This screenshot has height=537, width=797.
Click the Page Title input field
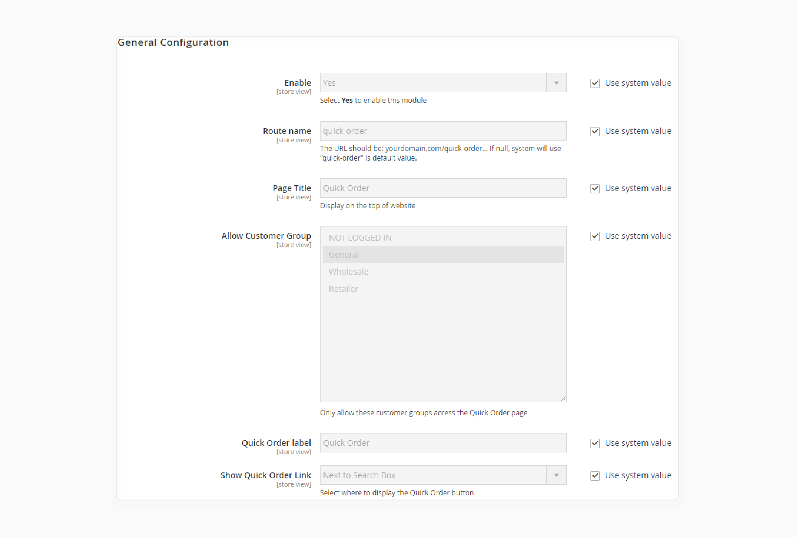443,188
